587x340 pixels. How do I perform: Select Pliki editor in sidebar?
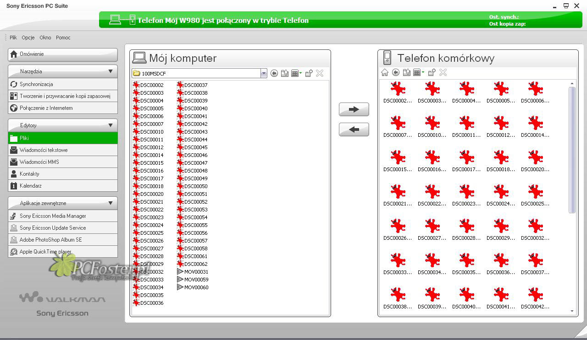63,138
